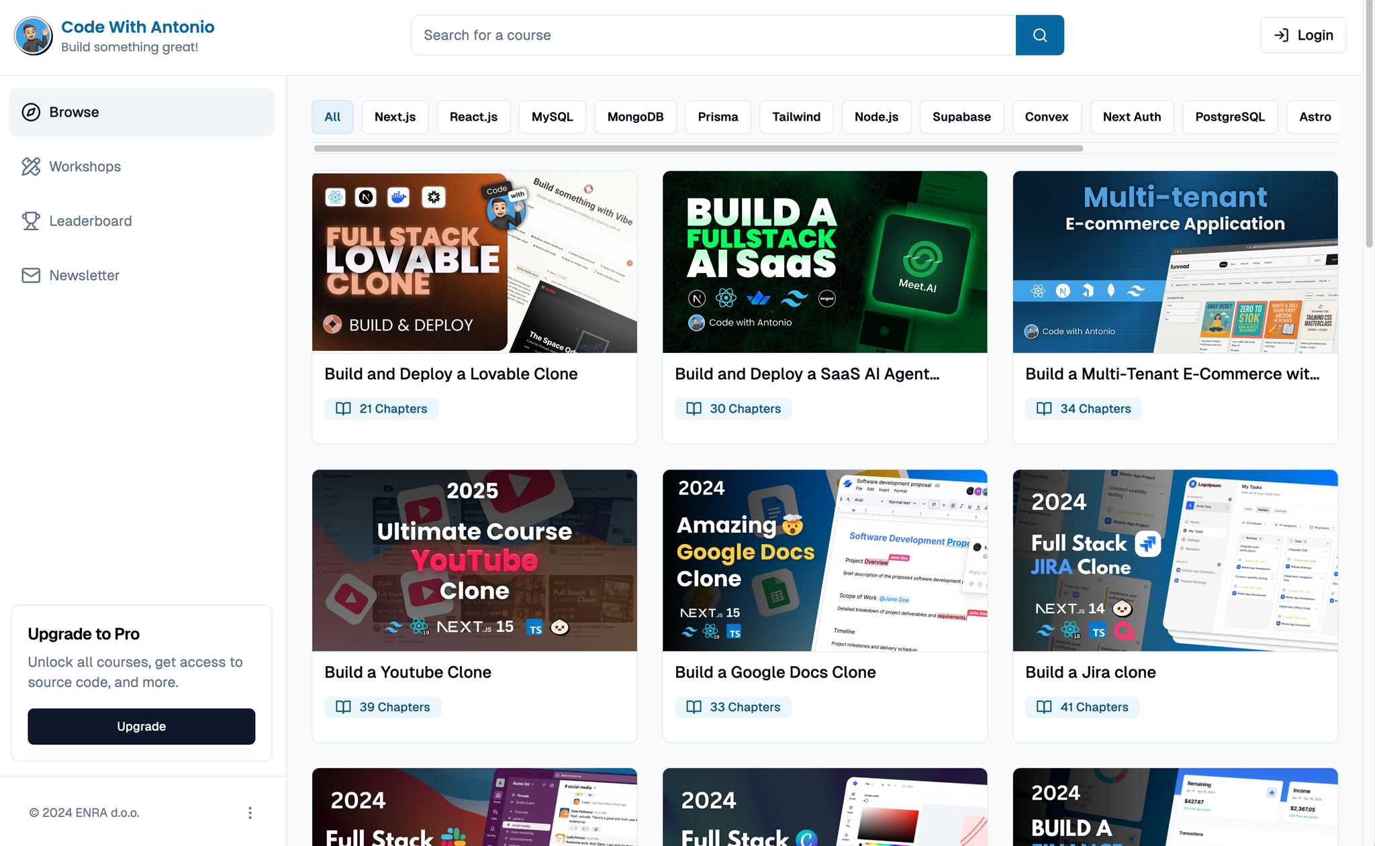1375x846 pixels.
Task: Filter courses by Next Auth
Action: coord(1132,117)
